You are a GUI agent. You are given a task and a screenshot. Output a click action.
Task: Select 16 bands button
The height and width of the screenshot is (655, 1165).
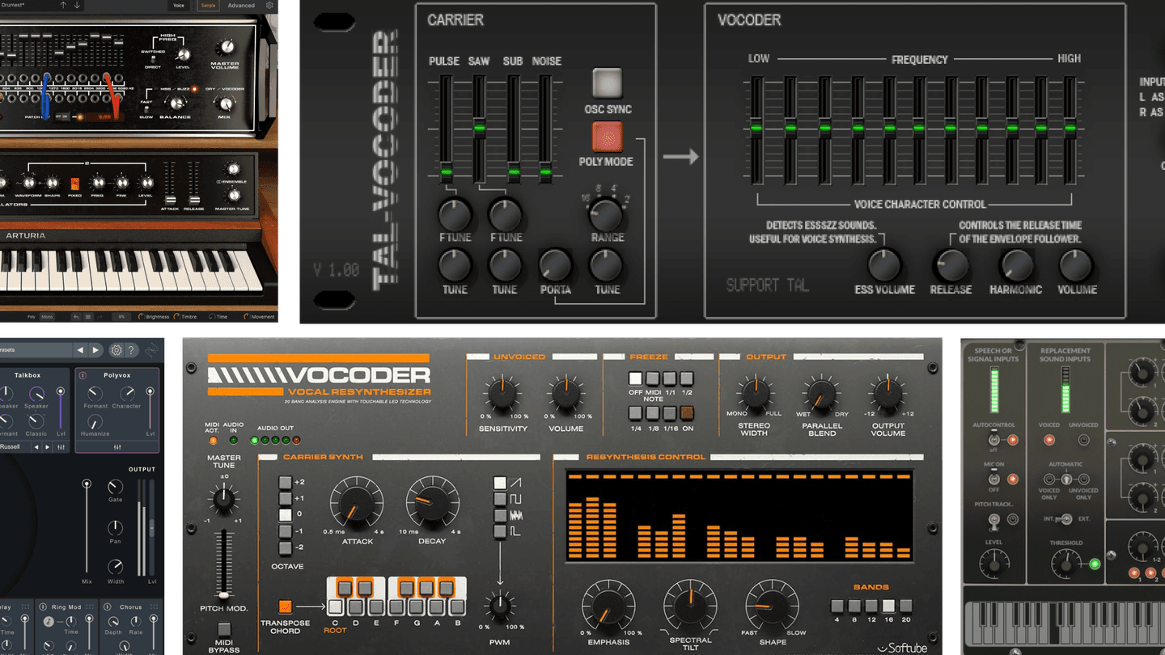point(888,606)
